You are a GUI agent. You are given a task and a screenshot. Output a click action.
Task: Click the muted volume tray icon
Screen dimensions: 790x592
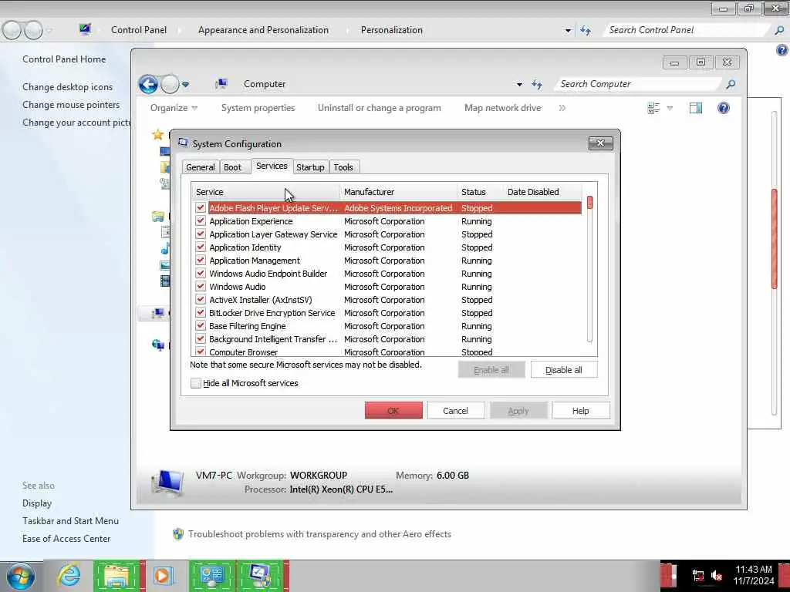point(717,575)
